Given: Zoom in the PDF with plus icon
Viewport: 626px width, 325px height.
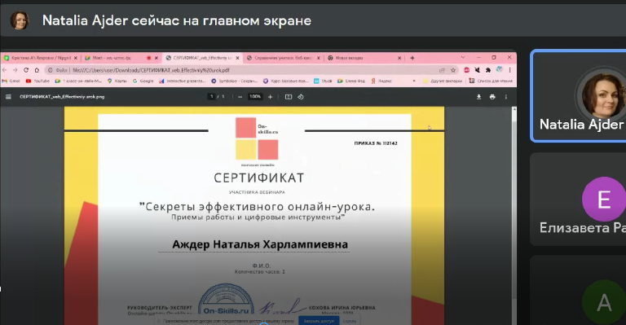Looking at the screenshot, I should pyautogui.click(x=271, y=97).
